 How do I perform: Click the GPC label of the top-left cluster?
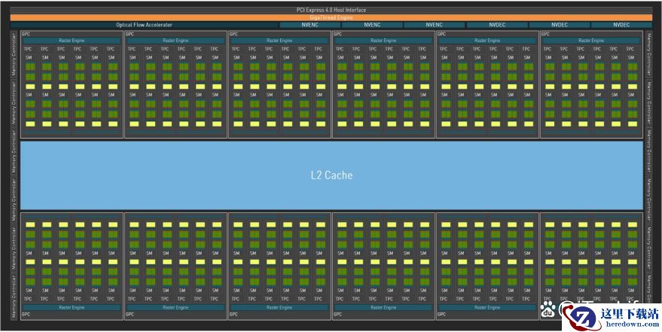(26, 34)
